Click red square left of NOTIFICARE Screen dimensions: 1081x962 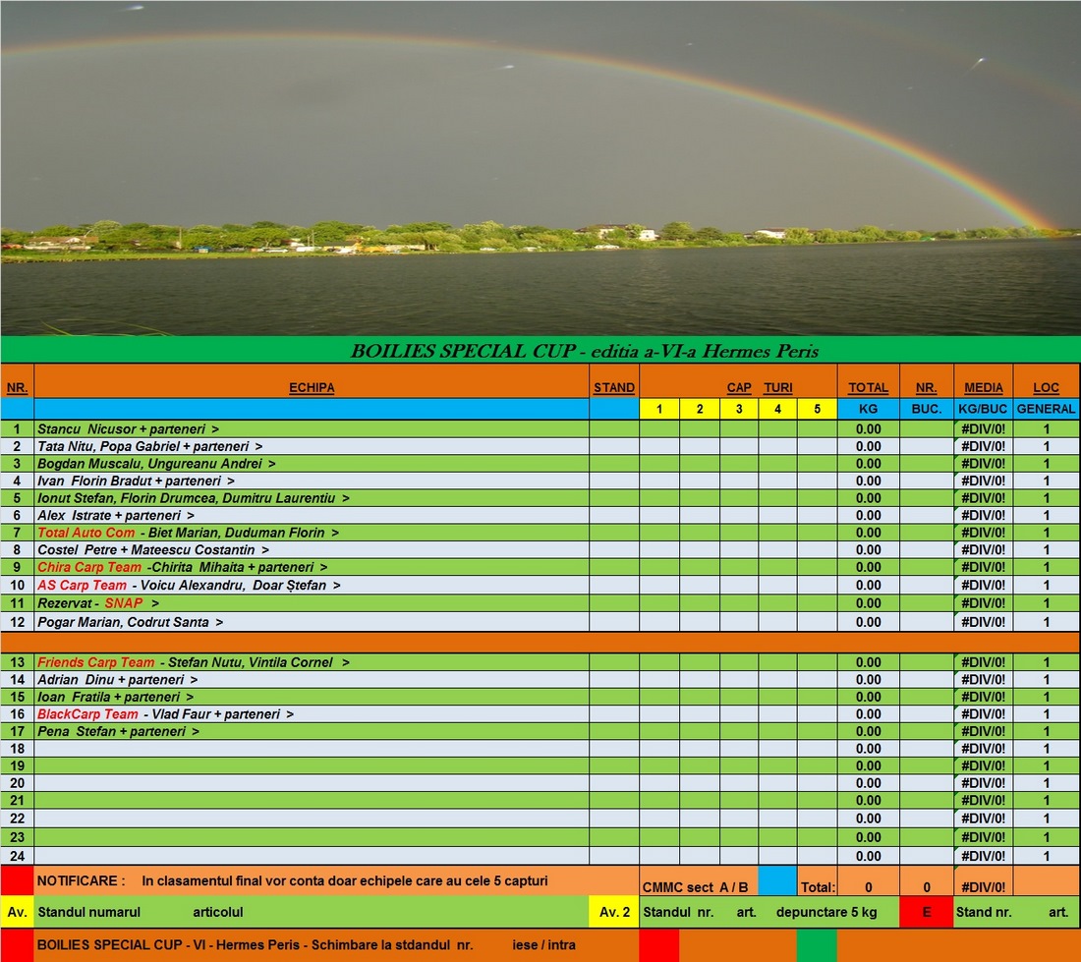17,880
